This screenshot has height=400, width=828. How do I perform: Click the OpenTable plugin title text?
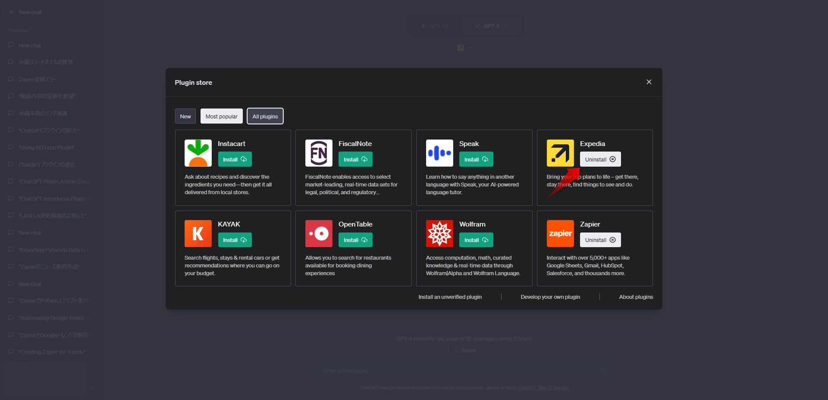pyautogui.click(x=355, y=224)
